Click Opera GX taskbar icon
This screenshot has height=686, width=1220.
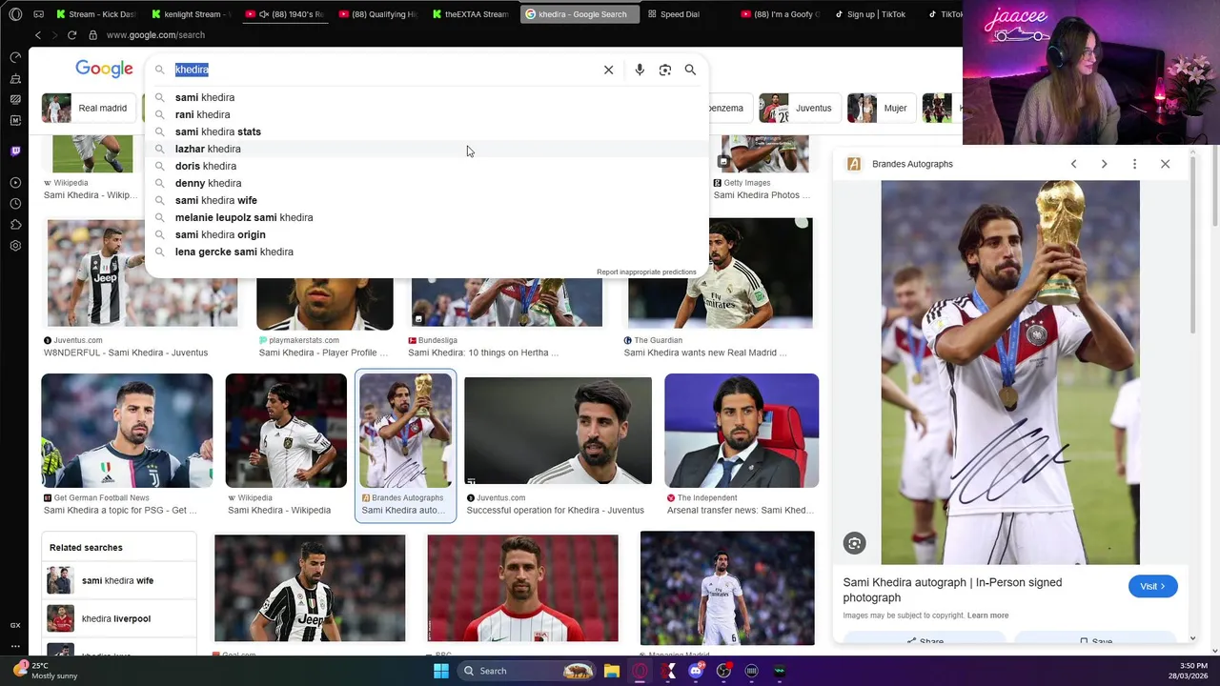click(x=640, y=671)
